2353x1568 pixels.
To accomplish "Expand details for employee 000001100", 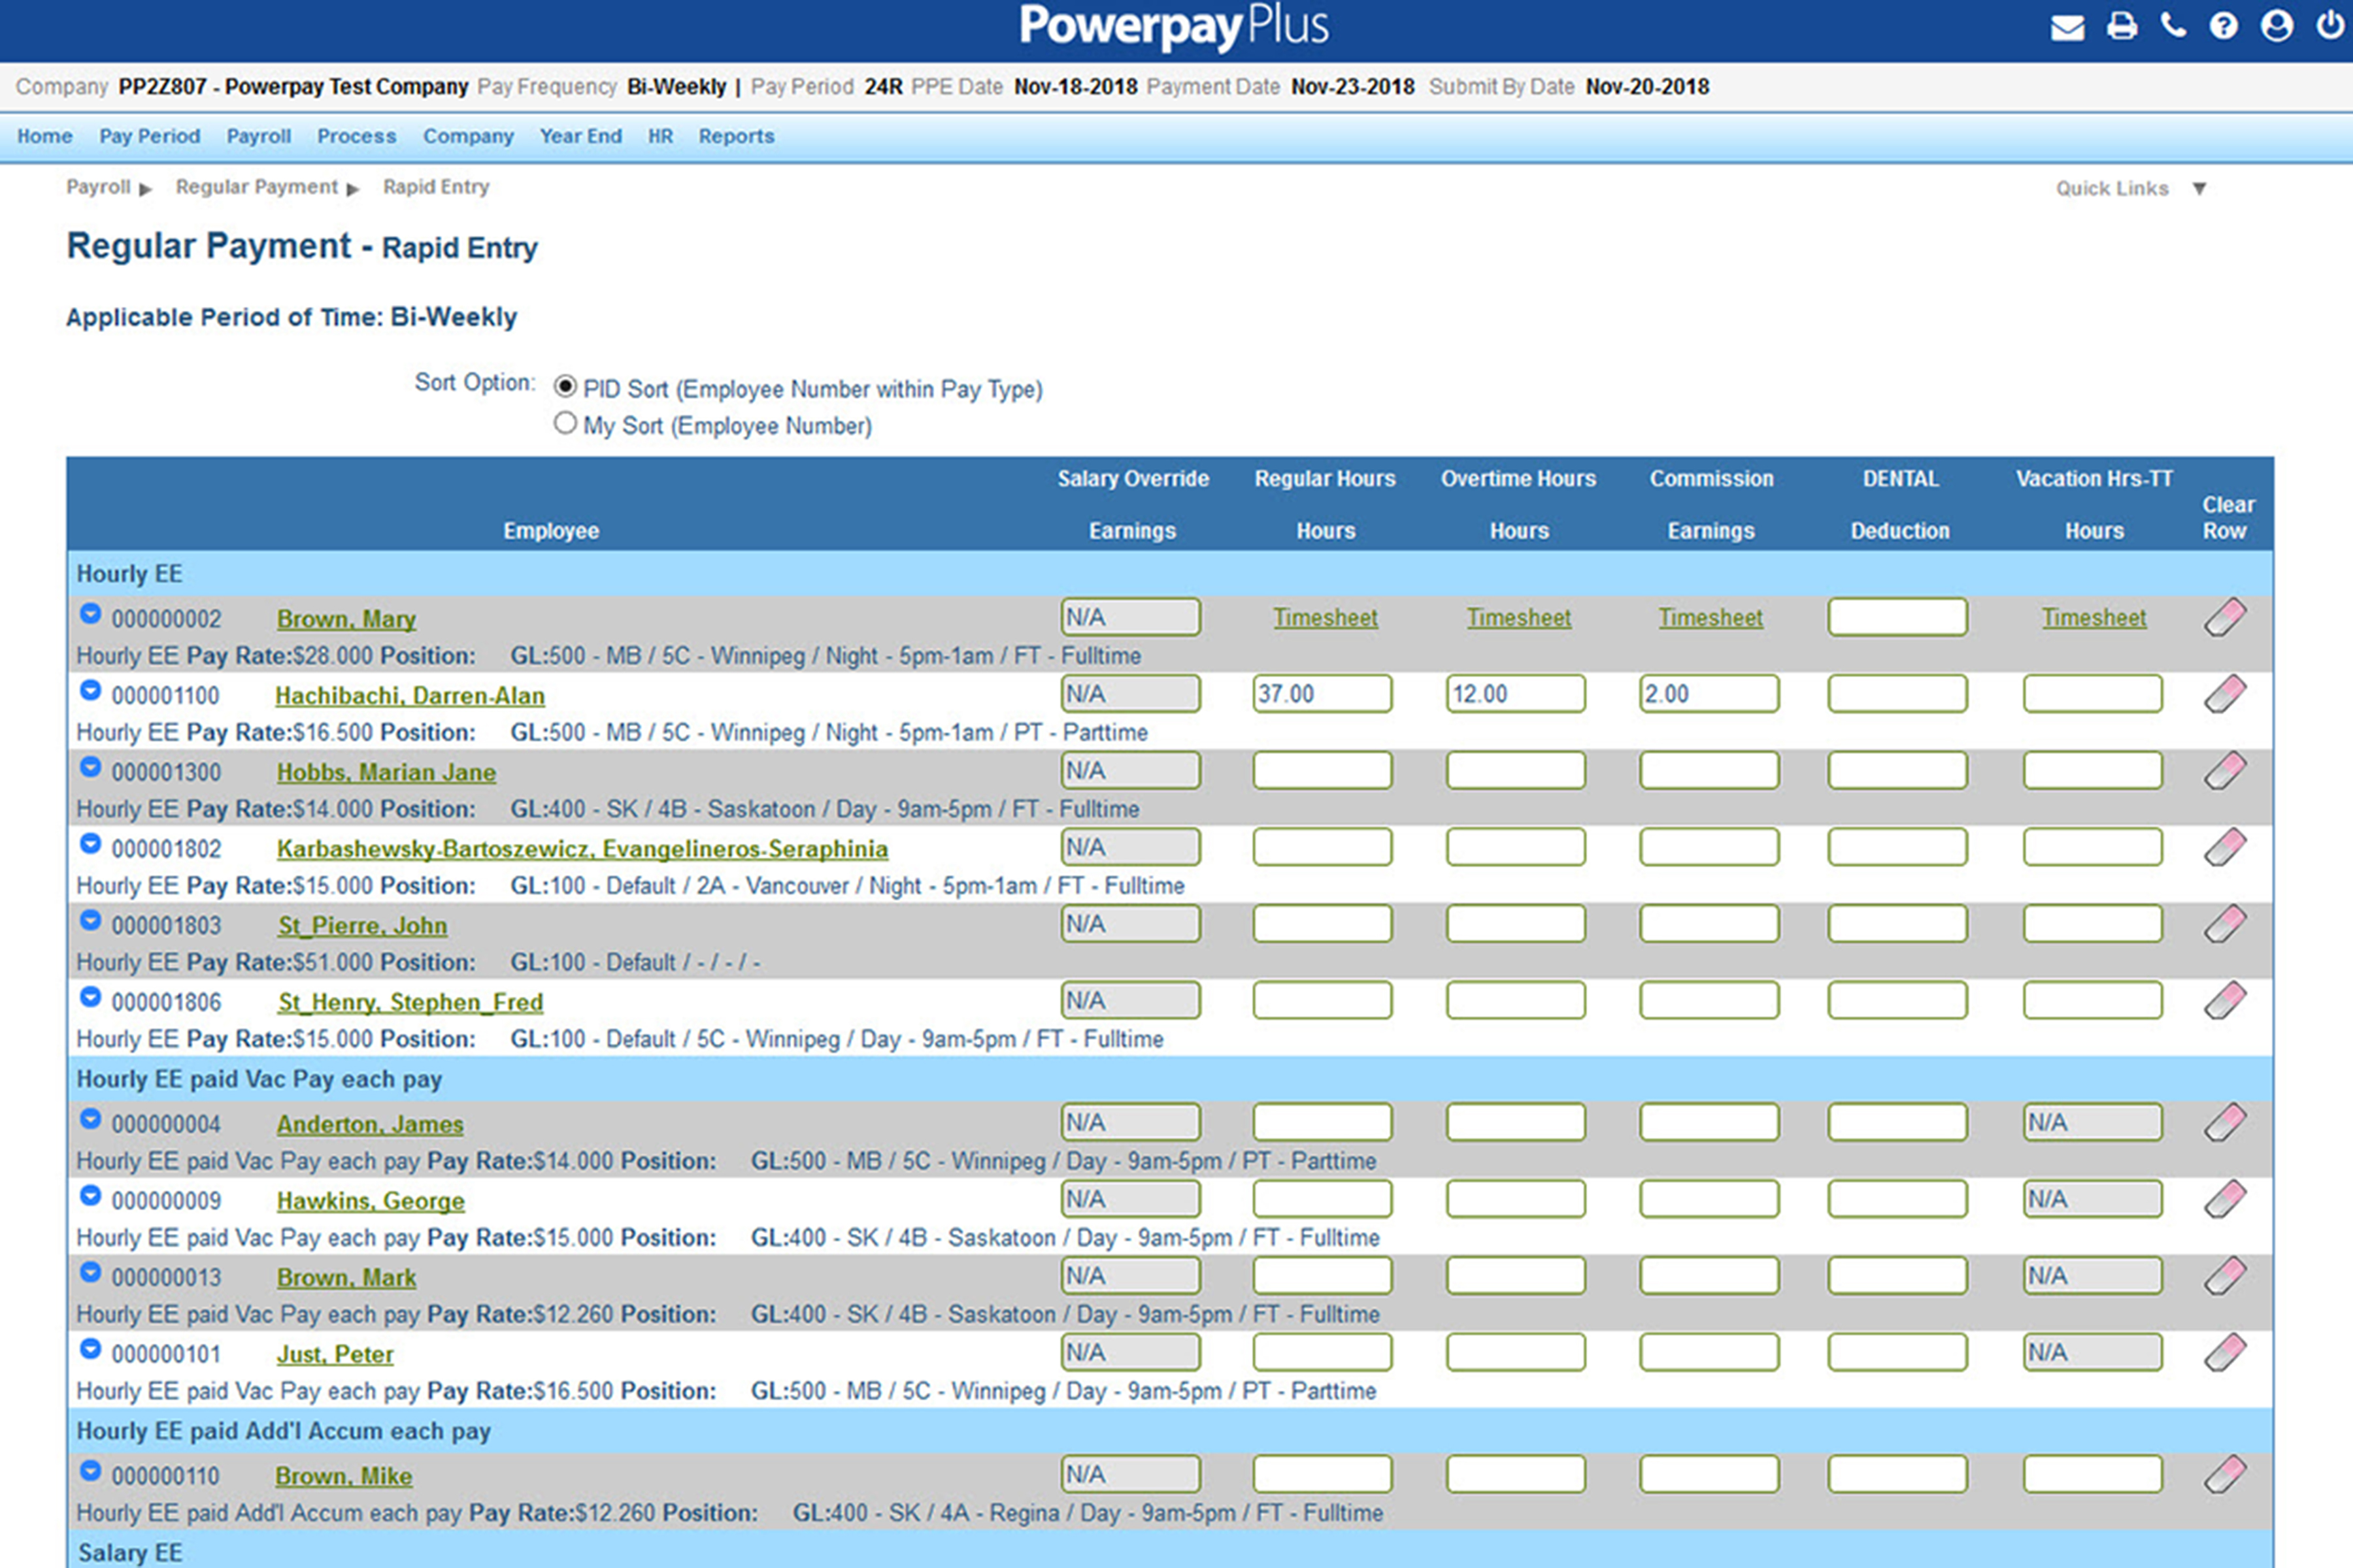I will [90, 690].
